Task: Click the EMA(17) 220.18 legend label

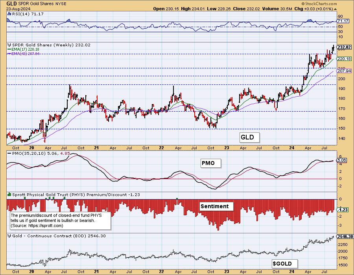Action: (25, 49)
